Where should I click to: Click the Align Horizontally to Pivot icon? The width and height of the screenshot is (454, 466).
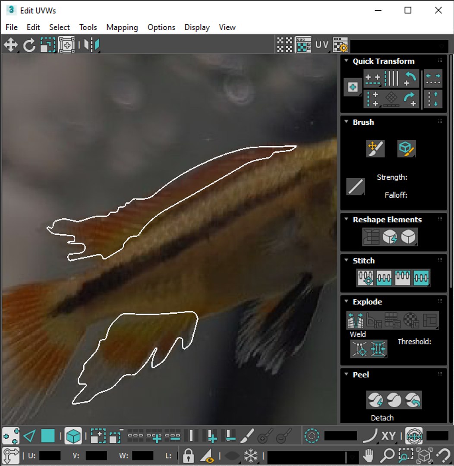pos(372,79)
